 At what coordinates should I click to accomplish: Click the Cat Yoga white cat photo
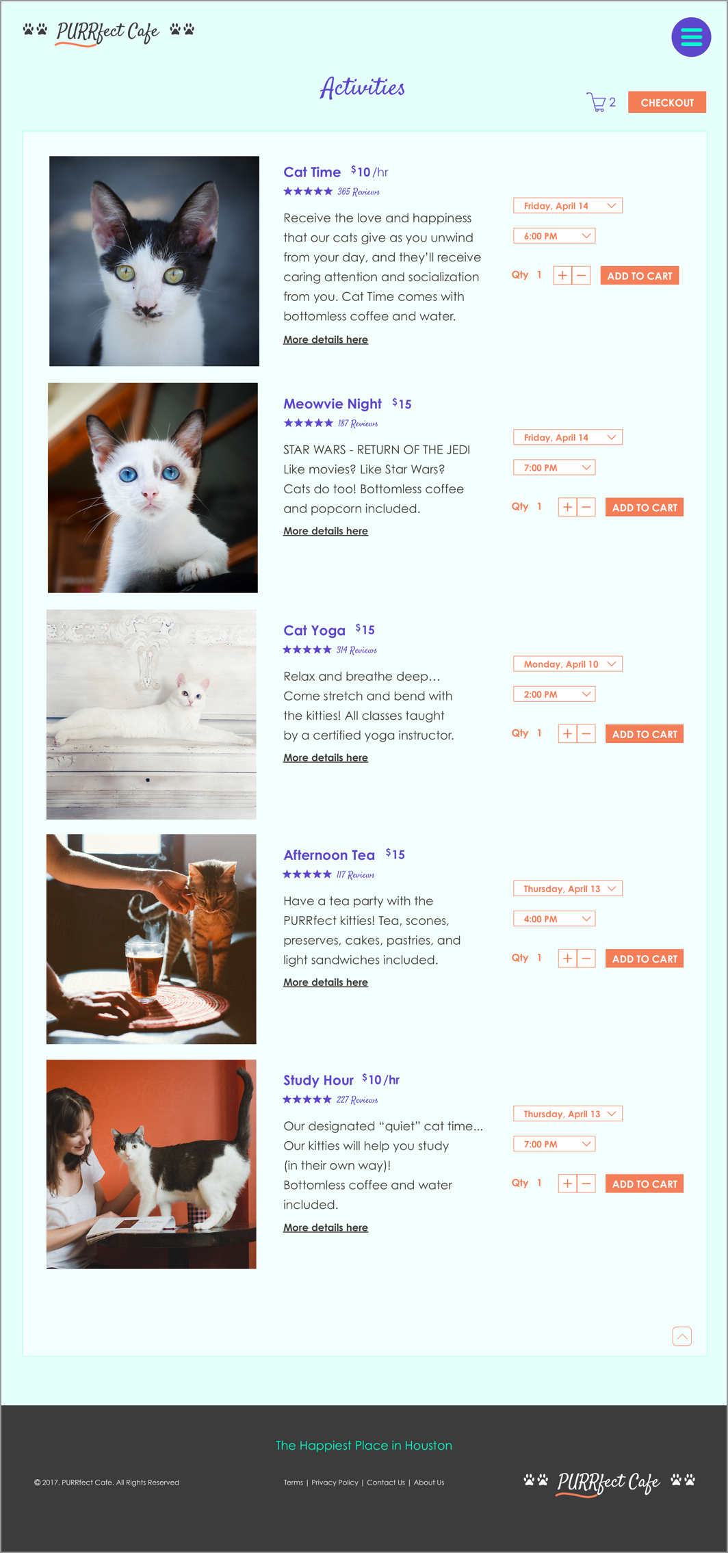click(x=151, y=715)
